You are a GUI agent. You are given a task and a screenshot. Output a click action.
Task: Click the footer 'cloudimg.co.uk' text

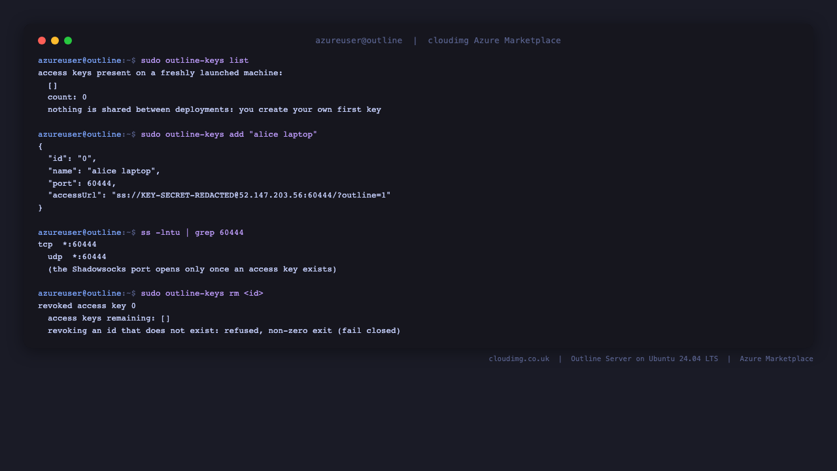[x=519, y=358]
